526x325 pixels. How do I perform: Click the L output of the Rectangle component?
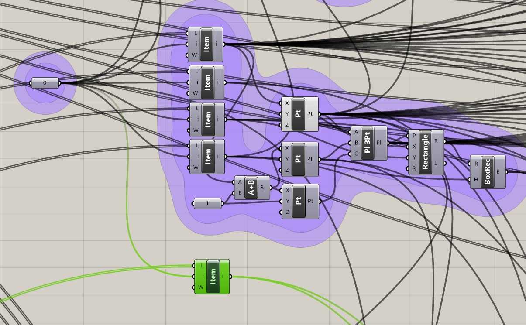click(437, 163)
